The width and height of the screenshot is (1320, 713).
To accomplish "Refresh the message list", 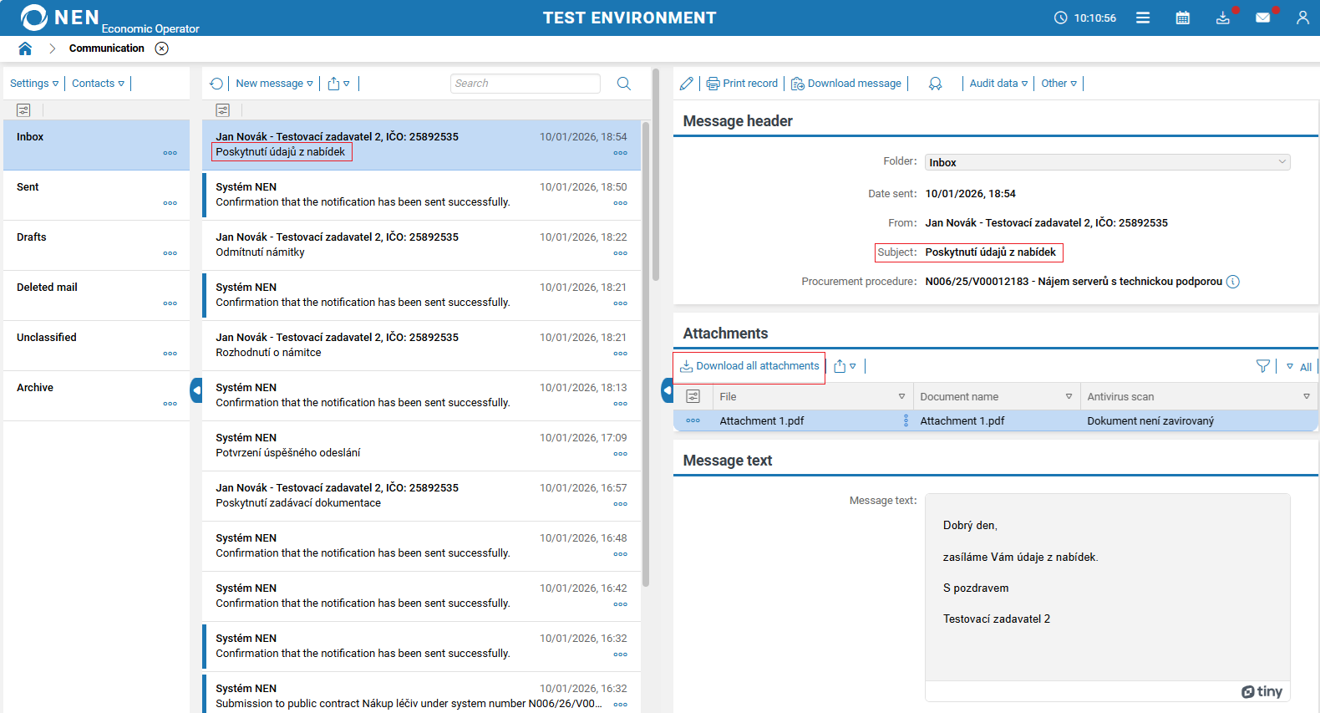I will (x=216, y=84).
